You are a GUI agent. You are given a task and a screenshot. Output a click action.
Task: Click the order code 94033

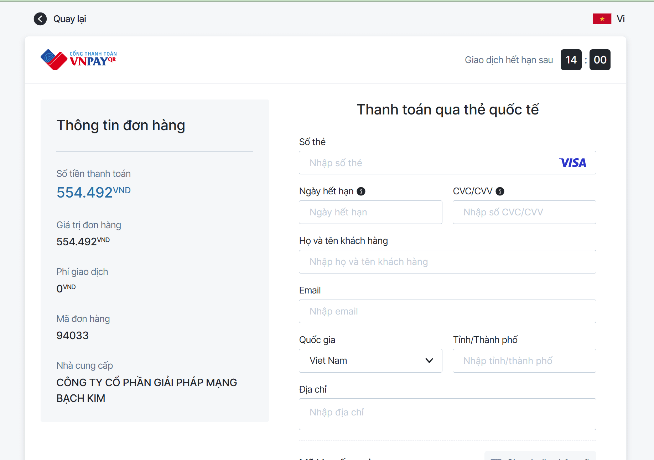pos(73,336)
